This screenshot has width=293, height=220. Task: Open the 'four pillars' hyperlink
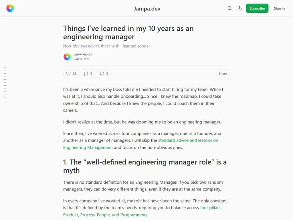coord(211,208)
